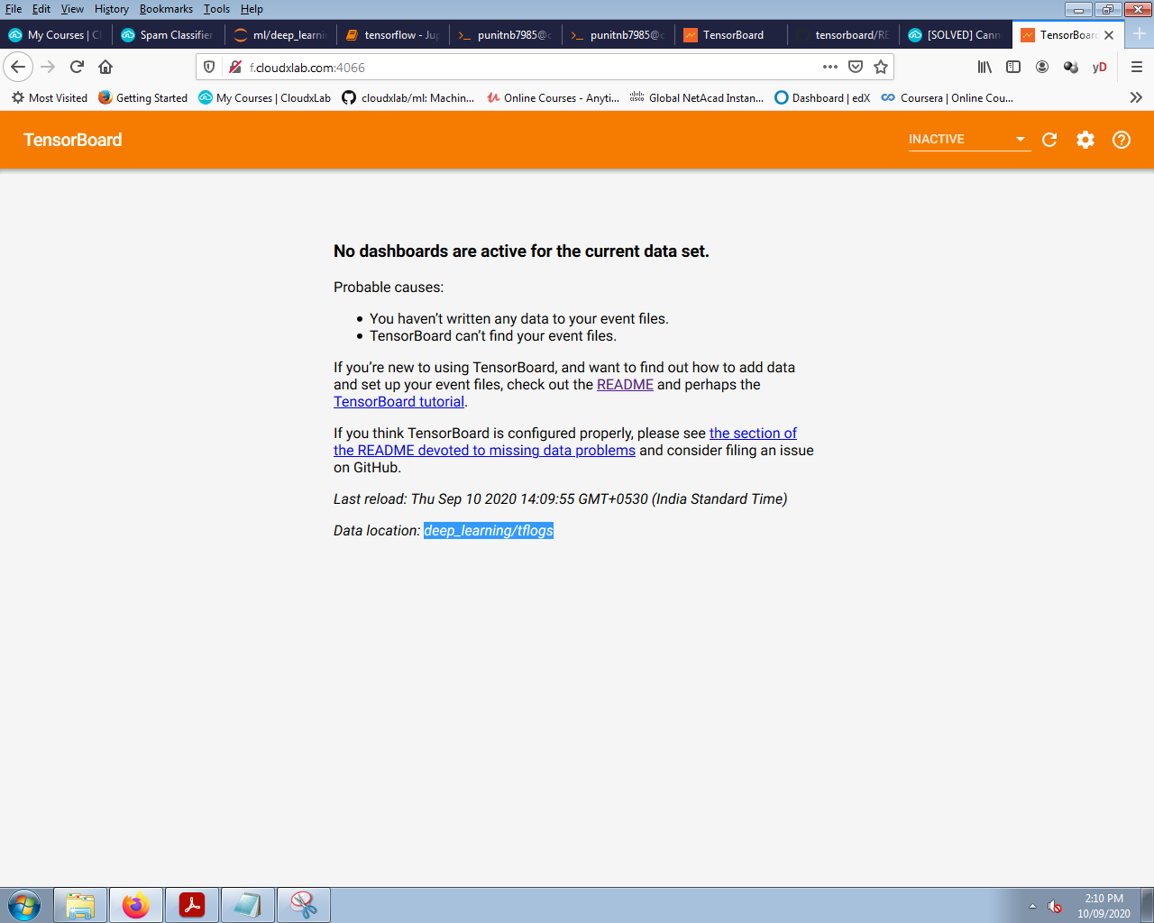
Task: Open page actions three-dot menu
Action: (829, 67)
